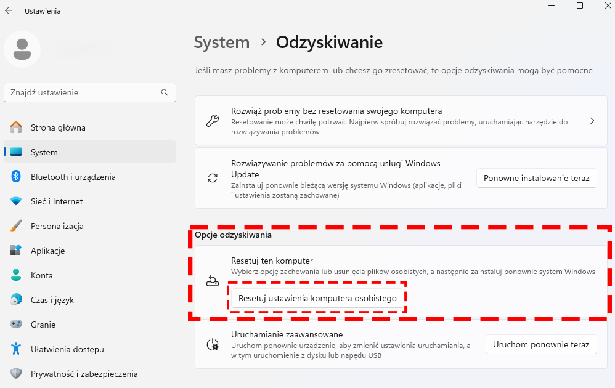Click Ponowne instalowanie teraz button
615x388 pixels.
[536, 179]
